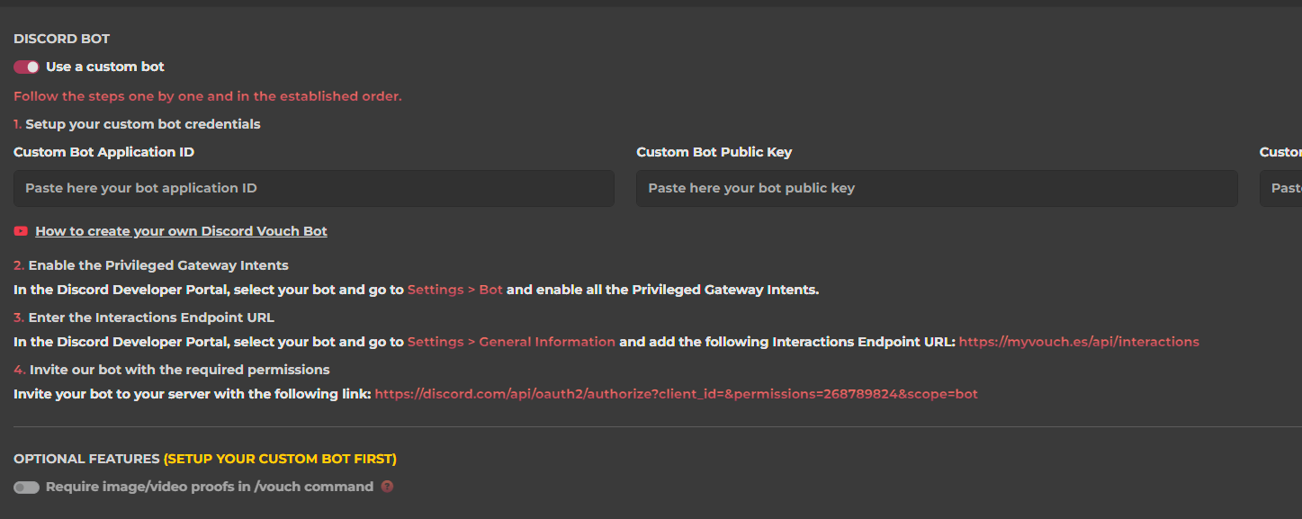Click step 1 "Setup your custom bot credentials"
This screenshot has height=519, width=1302.
coord(142,124)
